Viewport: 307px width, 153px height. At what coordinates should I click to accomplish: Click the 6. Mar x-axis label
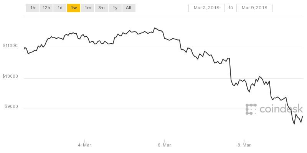[x=164, y=145]
